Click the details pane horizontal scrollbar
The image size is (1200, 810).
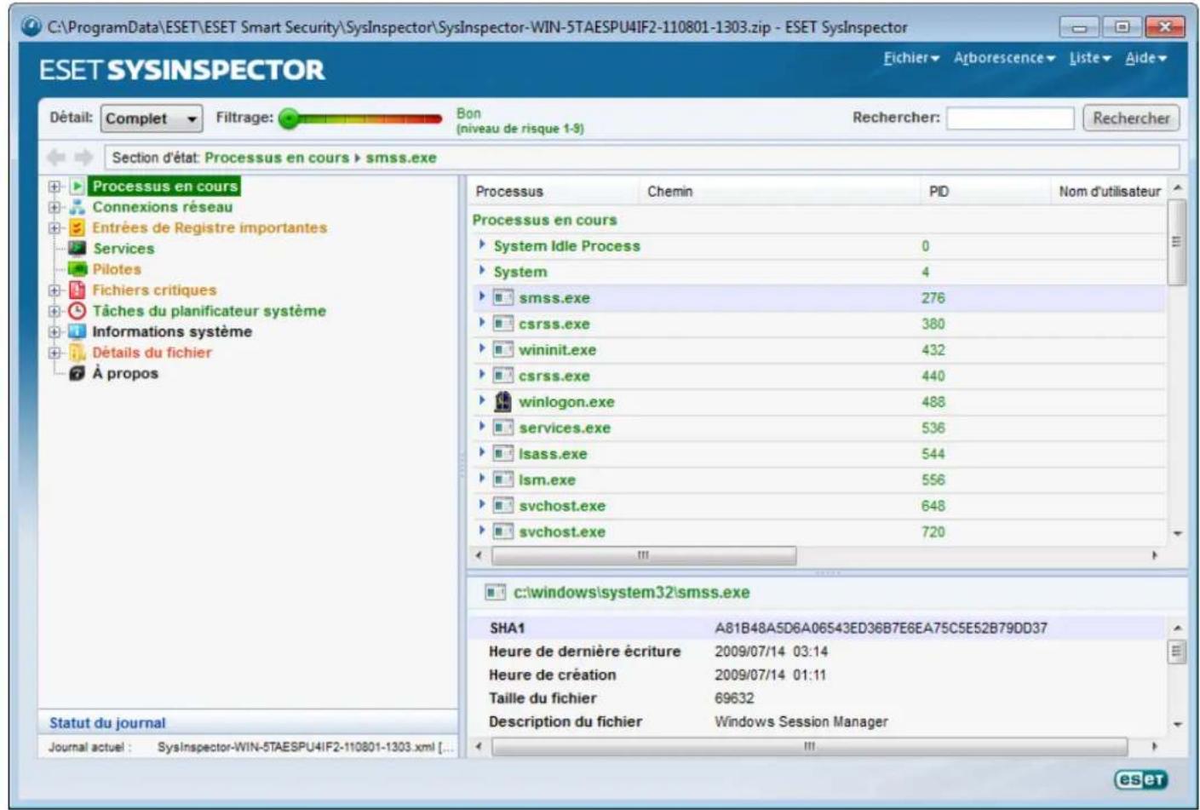pos(809,747)
